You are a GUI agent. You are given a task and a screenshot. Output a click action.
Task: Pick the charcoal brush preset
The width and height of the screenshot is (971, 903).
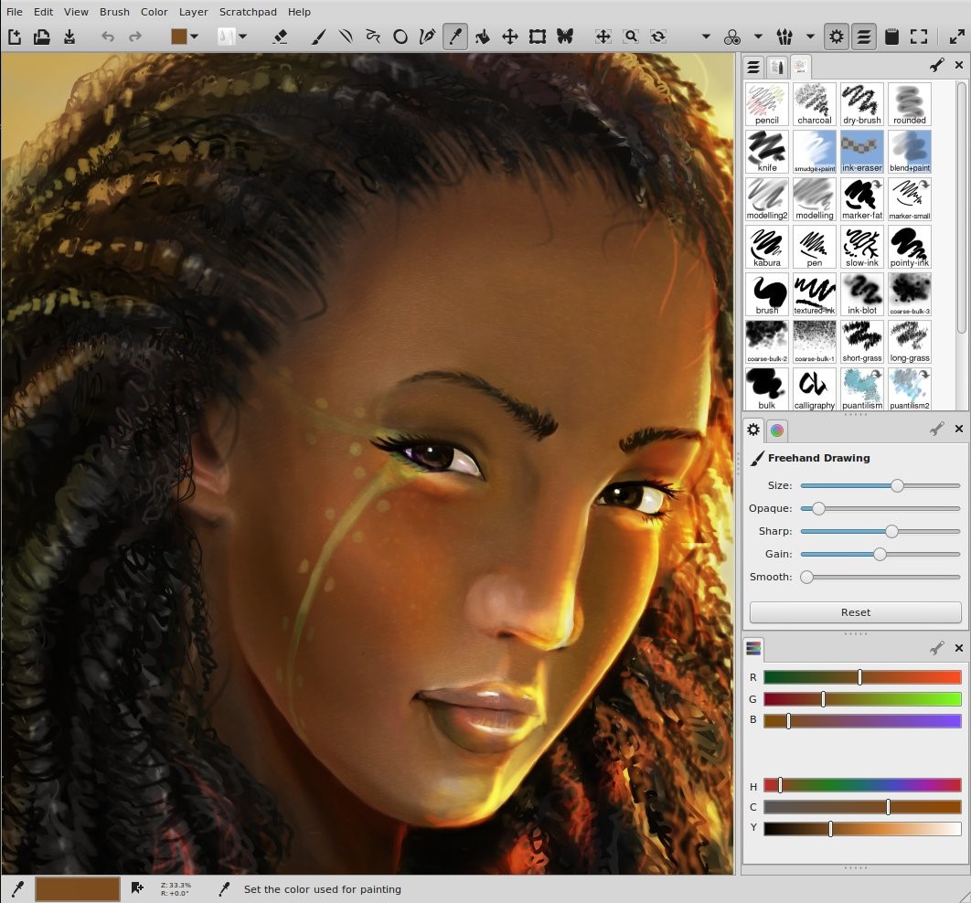click(x=814, y=103)
